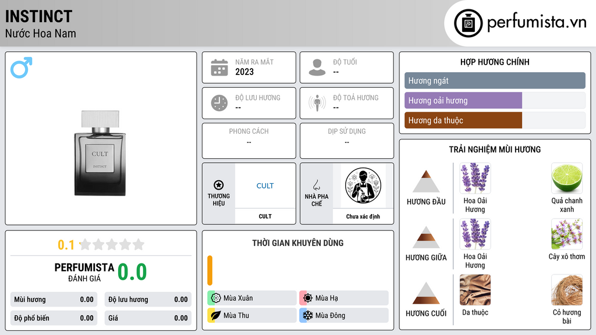This screenshot has height=335, width=596.
Task: Click the Hợp hương chính heading
Action: click(495, 62)
